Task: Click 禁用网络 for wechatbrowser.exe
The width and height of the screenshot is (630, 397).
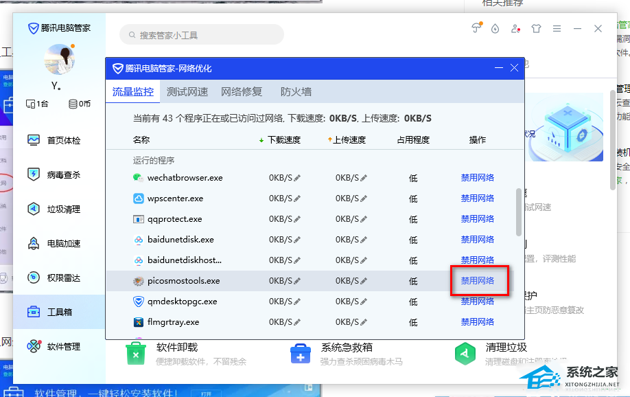Action: [x=478, y=177]
